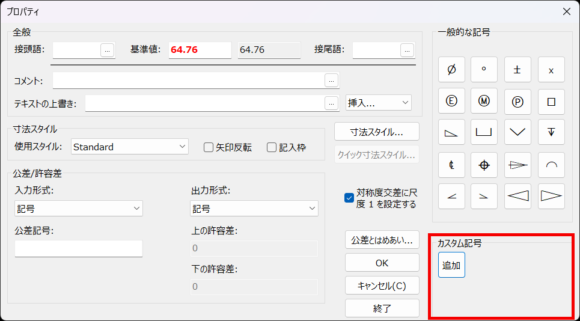580x321 pixels.
Task: Click the red 64.76 基準値 field
Action: pos(200,50)
